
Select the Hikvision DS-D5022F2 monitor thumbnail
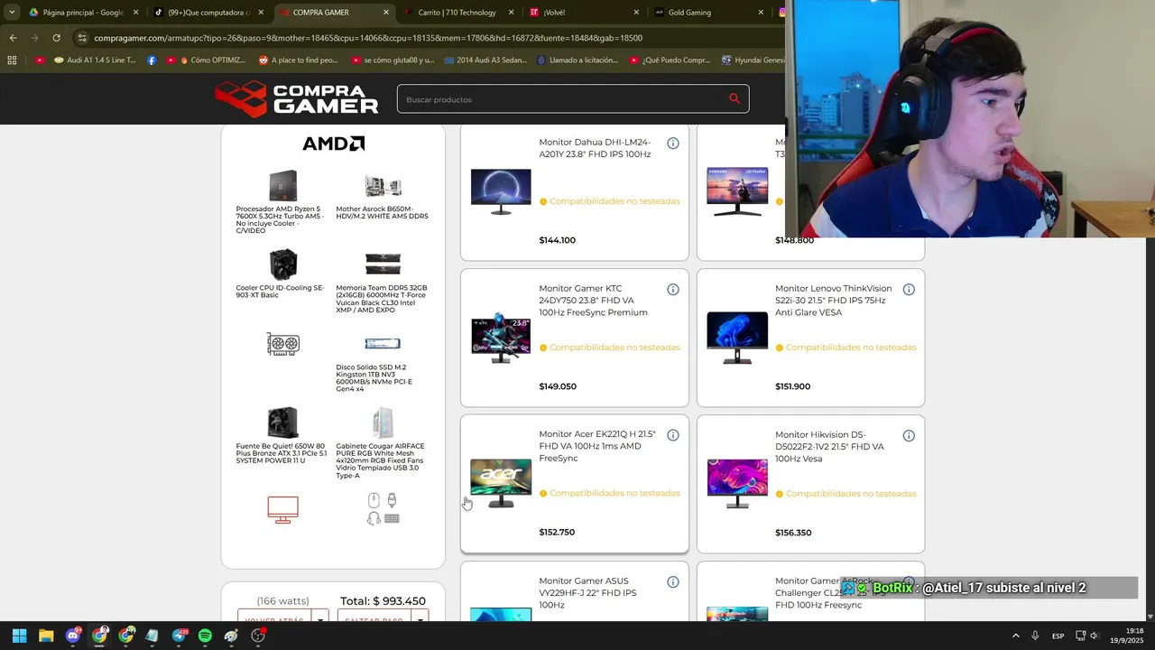tap(737, 484)
